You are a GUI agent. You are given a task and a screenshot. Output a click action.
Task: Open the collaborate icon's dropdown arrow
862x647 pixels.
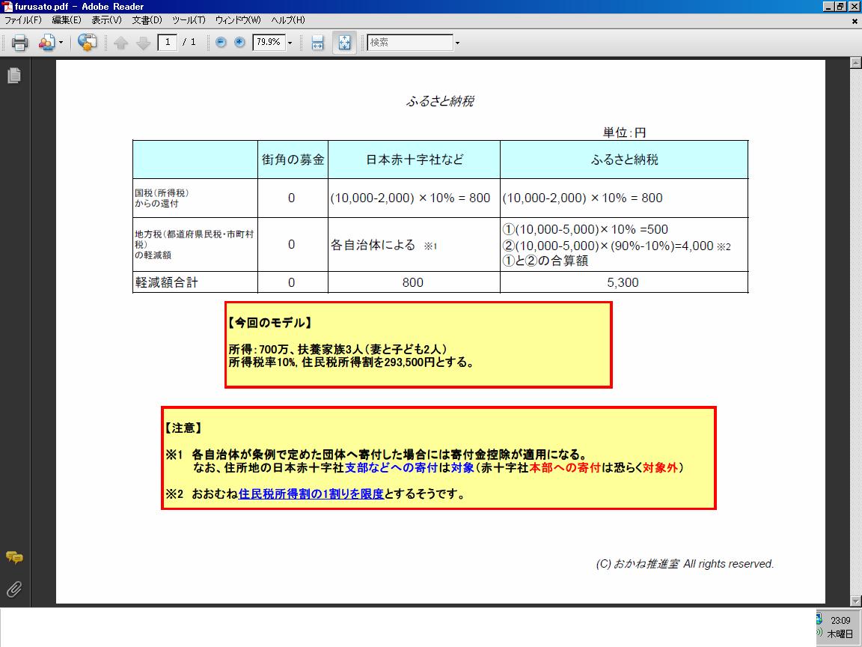tap(61, 43)
